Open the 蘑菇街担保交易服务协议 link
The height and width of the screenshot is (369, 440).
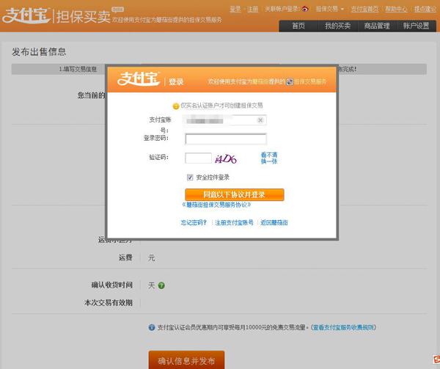[216, 205]
